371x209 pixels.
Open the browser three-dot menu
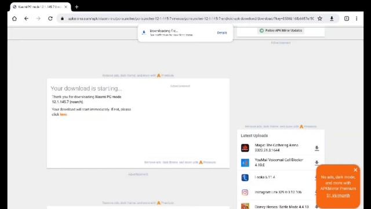(x=357, y=19)
